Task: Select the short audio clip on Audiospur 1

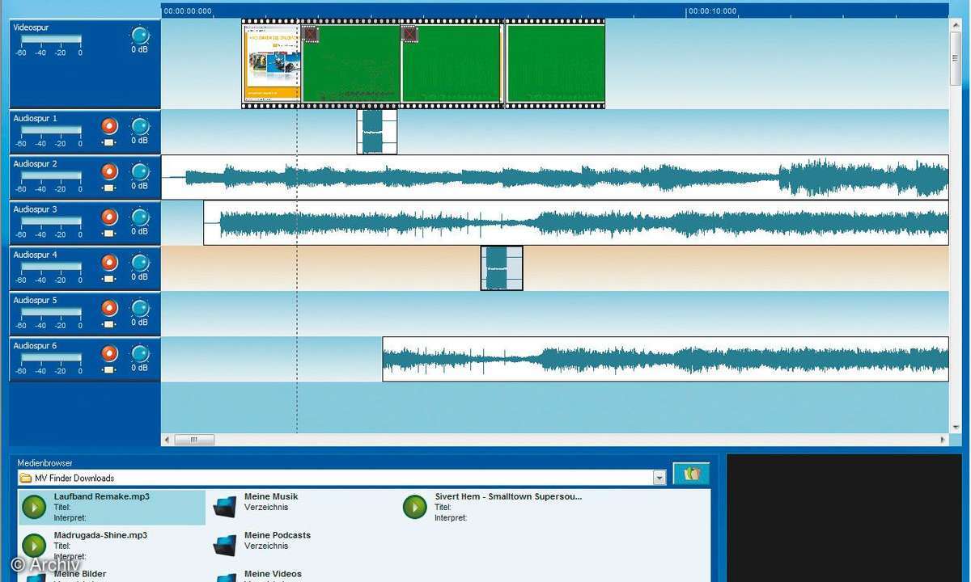Action: pyautogui.click(x=377, y=132)
